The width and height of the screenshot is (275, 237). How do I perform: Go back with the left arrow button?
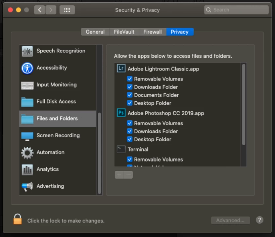tap(40, 10)
